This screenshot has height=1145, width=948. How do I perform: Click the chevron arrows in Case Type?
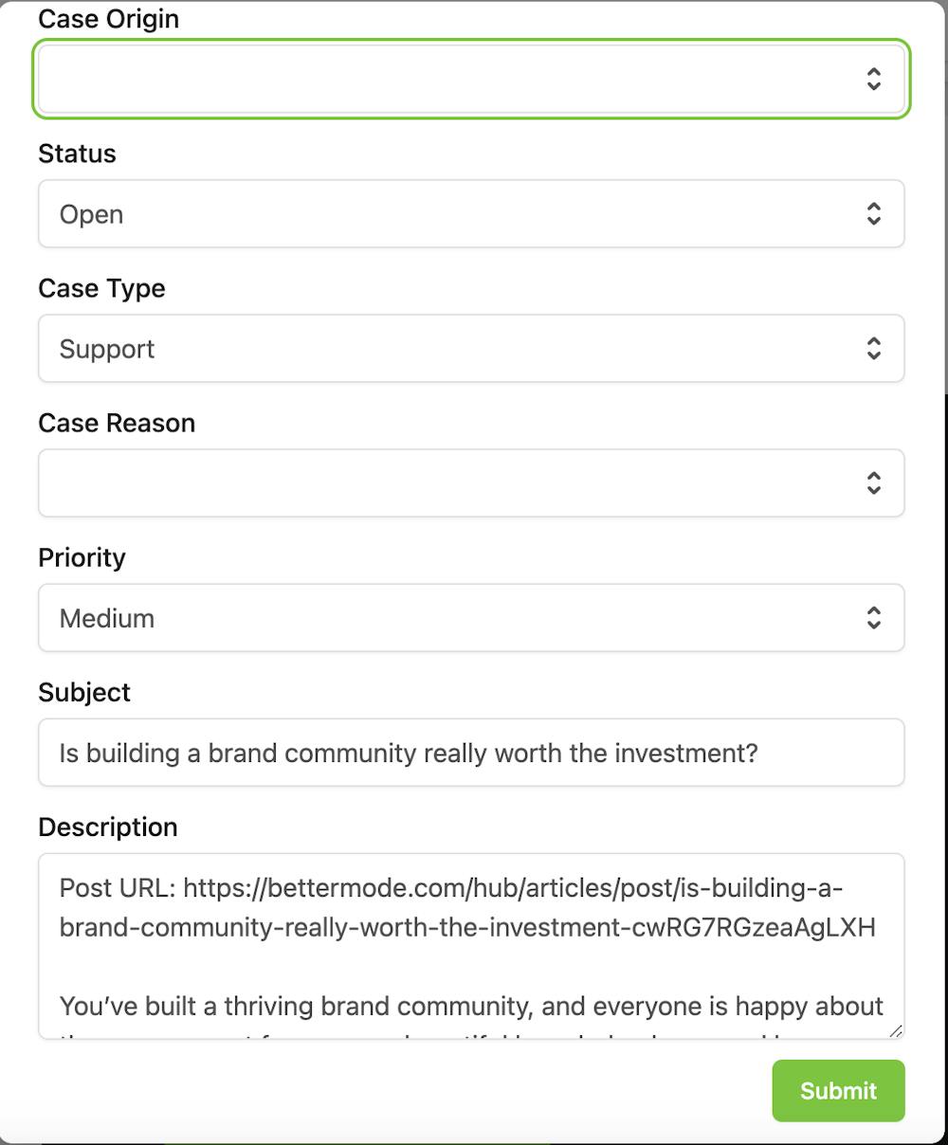pos(873,349)
